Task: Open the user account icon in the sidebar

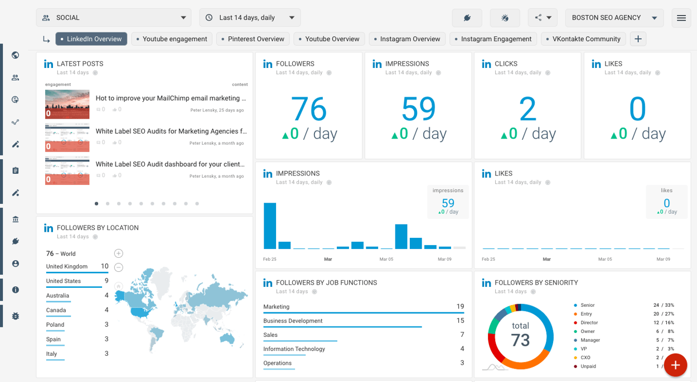Action: tap(14, 263)
